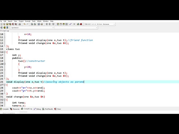179x134 pixels.
Task: Click the Rebuild All toolbar icon
Action: (67, 24)
